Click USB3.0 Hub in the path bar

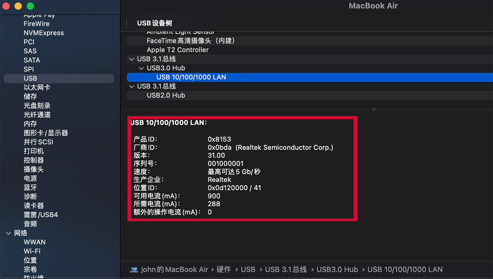pyautogui.click(x=337, y=270)
